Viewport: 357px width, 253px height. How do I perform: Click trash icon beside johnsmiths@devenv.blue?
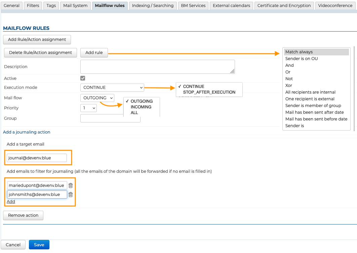click(x=71, y=195)
